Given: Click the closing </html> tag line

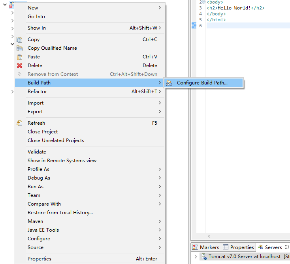Looking at the screenshot, I should 216,20.
